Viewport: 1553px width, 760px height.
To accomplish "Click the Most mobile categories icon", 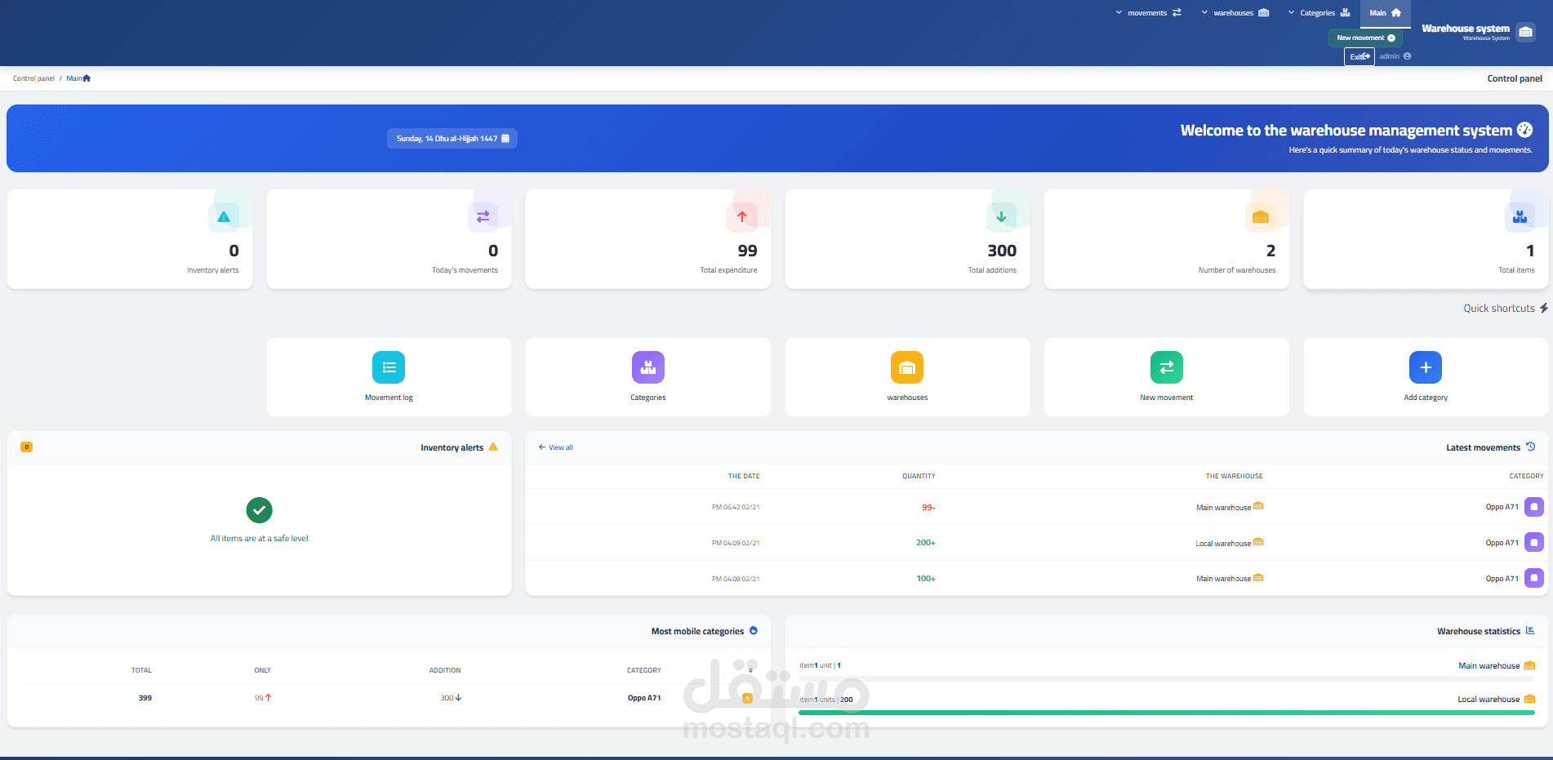I will (x=754, y=630).
